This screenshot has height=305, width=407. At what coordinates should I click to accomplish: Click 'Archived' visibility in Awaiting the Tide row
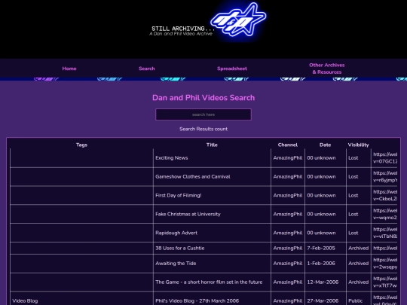click(359, 264)
